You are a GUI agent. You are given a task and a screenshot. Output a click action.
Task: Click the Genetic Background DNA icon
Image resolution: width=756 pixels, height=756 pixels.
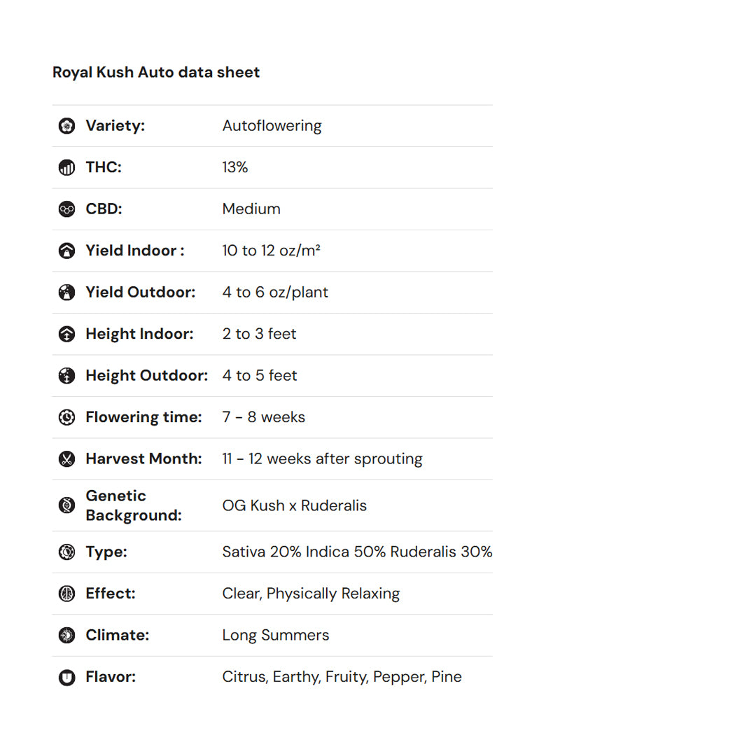click(x=66, y=505)
